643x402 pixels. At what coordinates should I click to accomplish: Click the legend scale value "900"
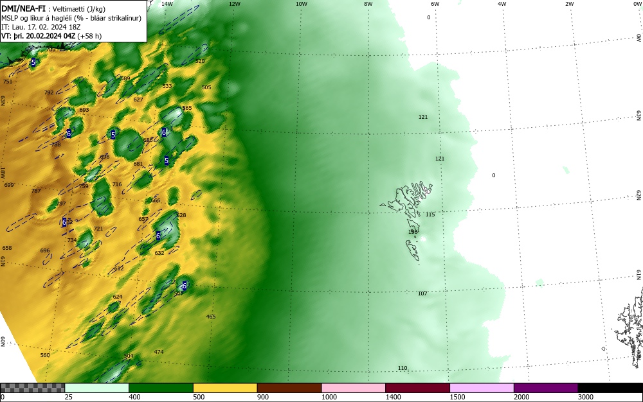pos(263,397)
